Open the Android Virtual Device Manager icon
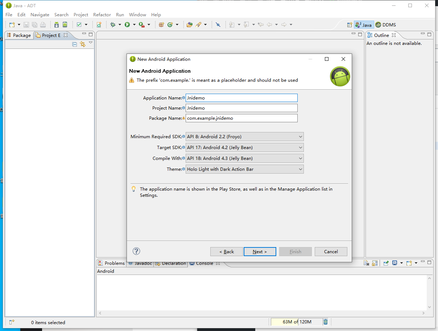 coord(65,25)
